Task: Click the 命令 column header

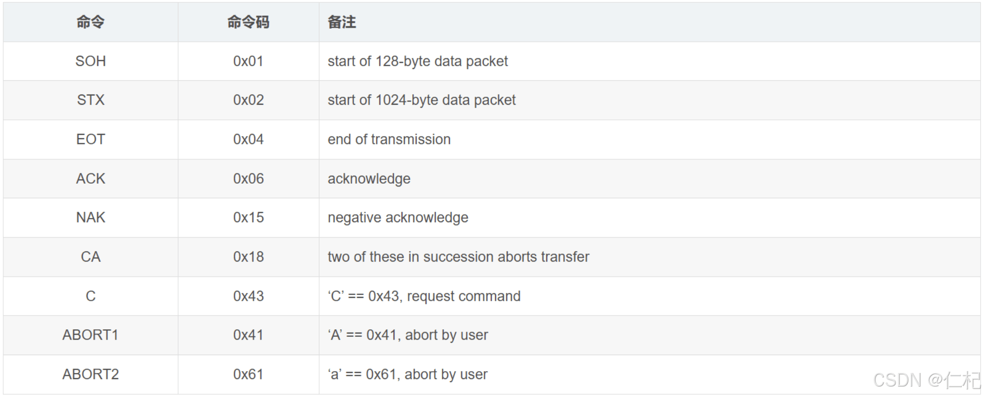Action: (90, 22)
